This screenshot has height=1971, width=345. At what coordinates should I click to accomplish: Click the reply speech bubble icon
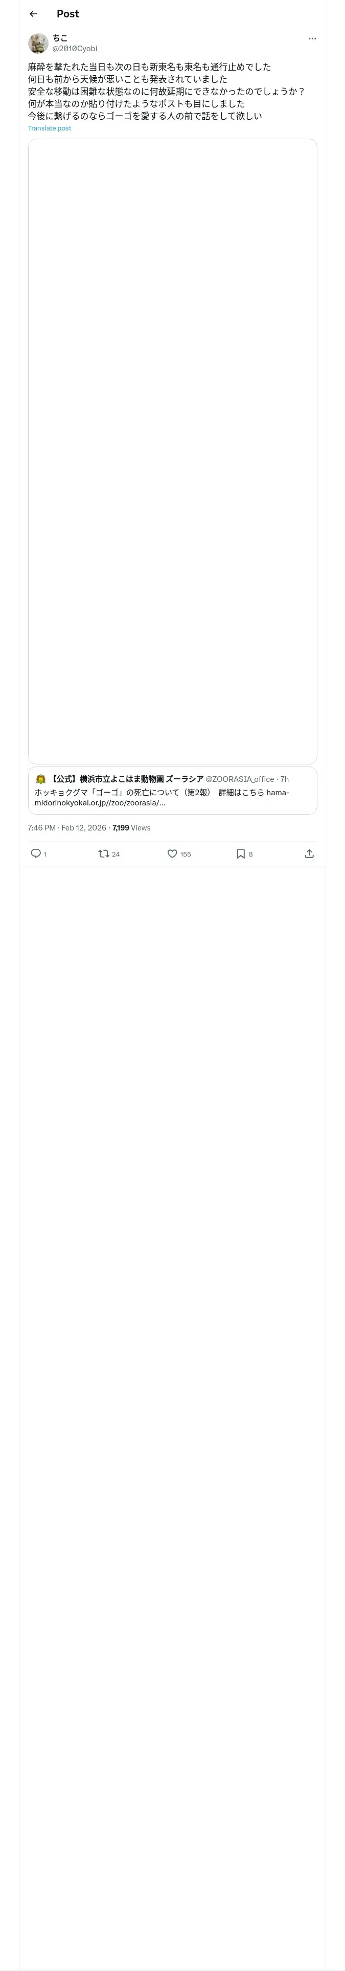pyautogui.click(x=36, y=853)
